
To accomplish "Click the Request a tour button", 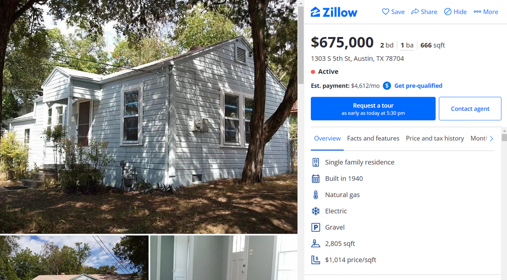I will tap(373, 109).
